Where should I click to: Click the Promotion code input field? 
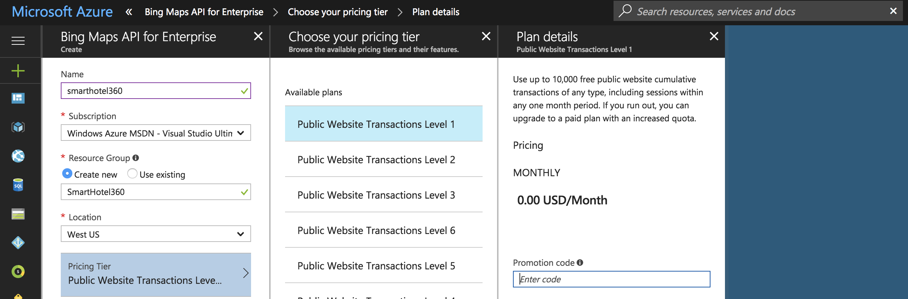click(611, 279)
